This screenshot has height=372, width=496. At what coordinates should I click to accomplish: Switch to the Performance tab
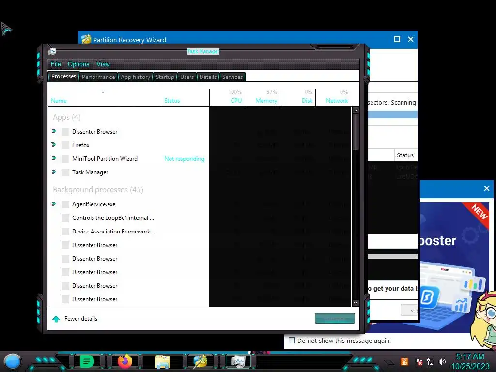pos(98,77)
